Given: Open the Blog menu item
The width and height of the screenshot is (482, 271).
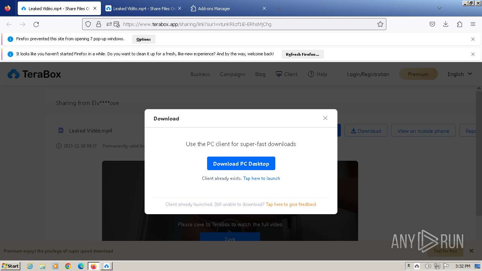Looking at the screenshot, I should (260, 74).
